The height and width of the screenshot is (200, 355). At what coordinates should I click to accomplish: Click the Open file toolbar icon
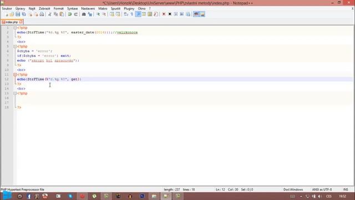pyautogui.click(x=12, y=14)
